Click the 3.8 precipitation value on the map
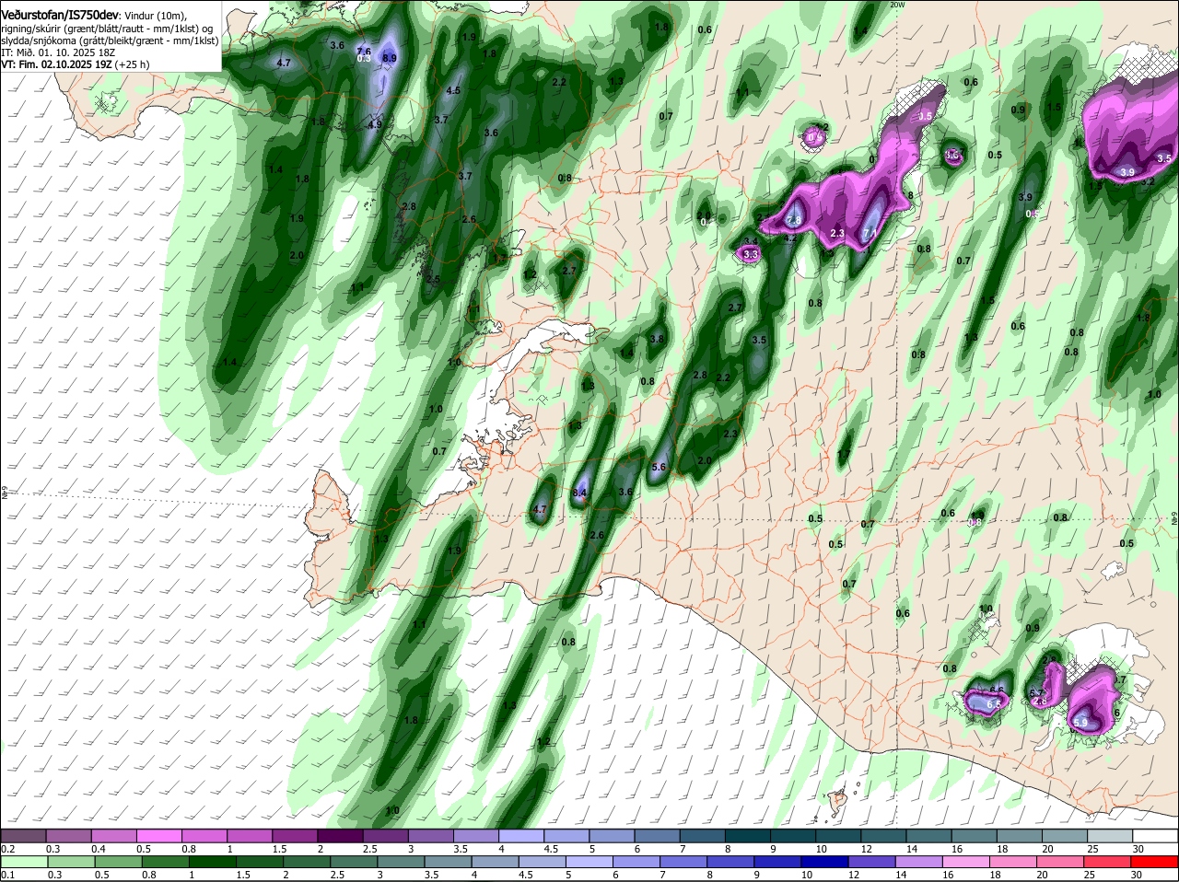Image resolution: width=1179 pixels, height=882 pixels. click(x=657, y=339)
